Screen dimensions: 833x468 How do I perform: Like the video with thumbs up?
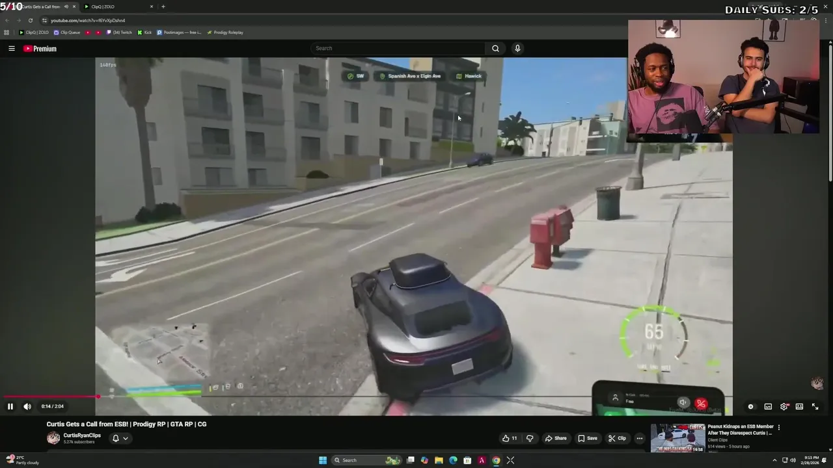[x=509, y=438]
